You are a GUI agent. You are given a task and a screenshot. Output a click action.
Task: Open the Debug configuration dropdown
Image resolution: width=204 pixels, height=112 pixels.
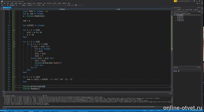coord(24,5)
